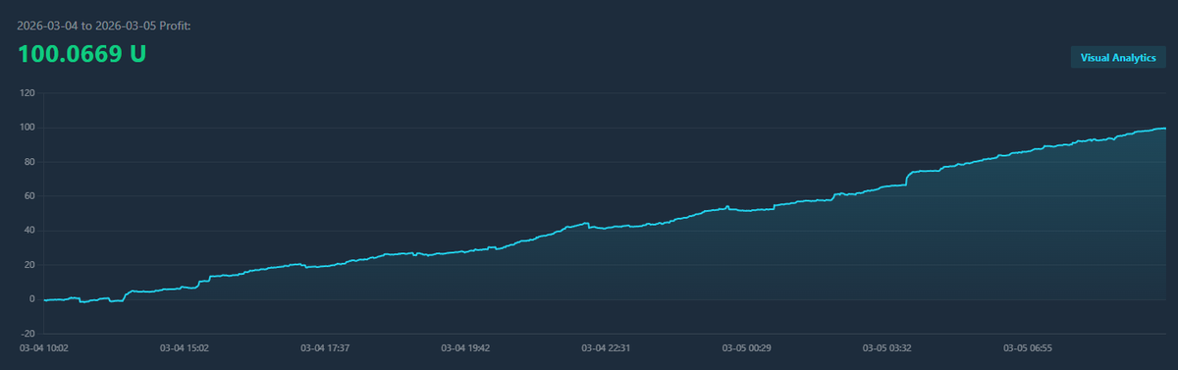
Task: Select the 03-05 06:55 x-axis label
Action: point(1028,347)
